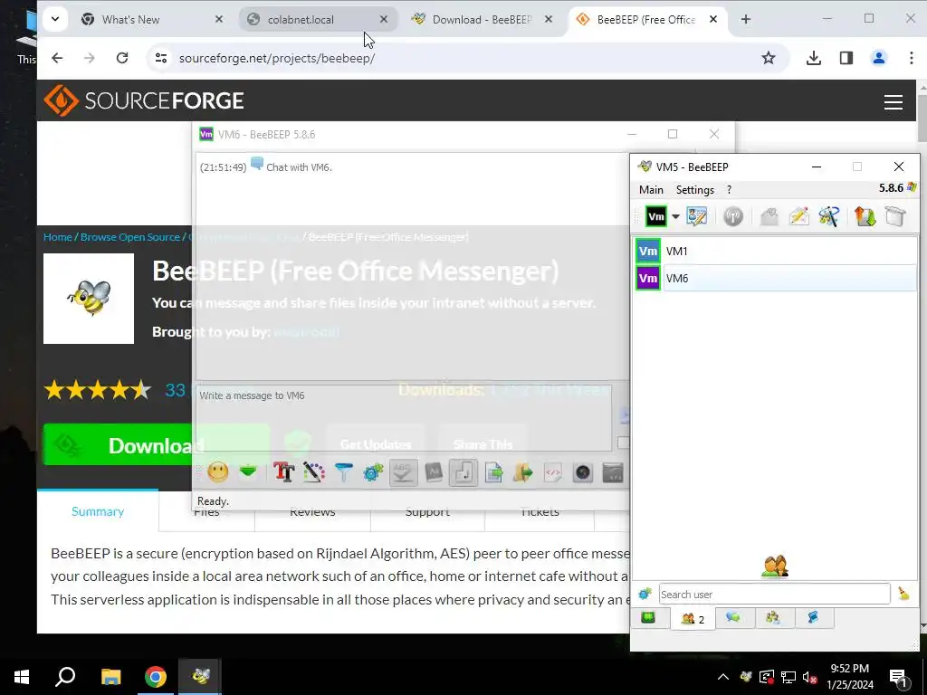
Task: Open File Explorer from the taskbar
Action: coord(110,677)
